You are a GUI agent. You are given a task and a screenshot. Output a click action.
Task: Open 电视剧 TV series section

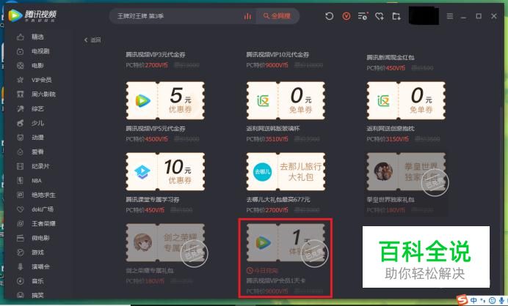[40, 51]
